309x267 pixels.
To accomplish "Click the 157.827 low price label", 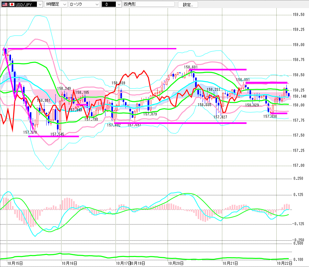I will pyautogui.click(x=220, y=117).
